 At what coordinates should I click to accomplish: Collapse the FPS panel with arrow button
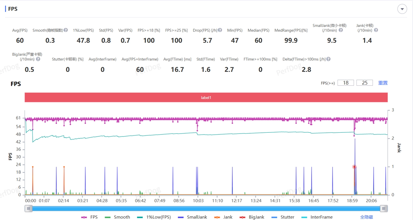pos(402,9)
